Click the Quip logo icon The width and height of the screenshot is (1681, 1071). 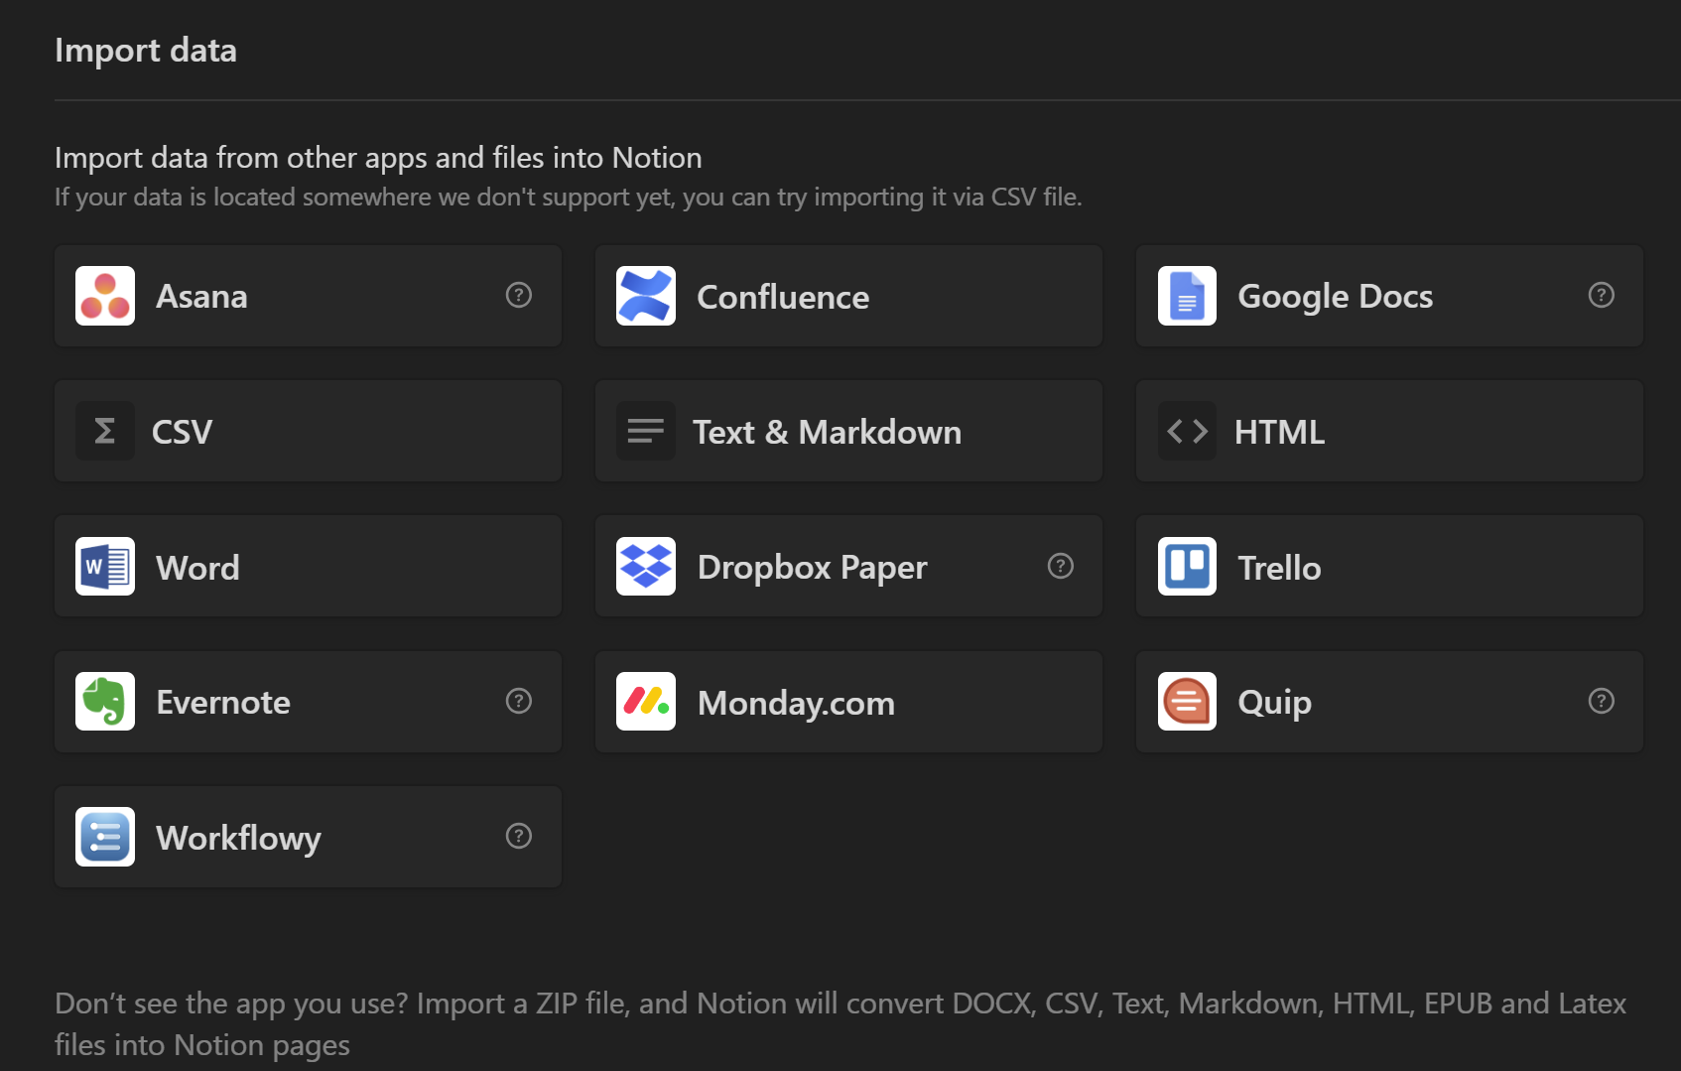[1187, 702]
